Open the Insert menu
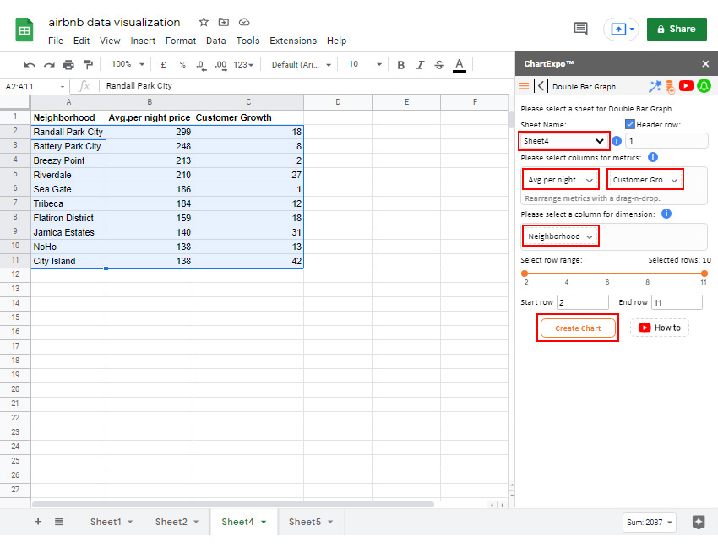Viewport: 718px width, 553px height. (x=143, y=41)
